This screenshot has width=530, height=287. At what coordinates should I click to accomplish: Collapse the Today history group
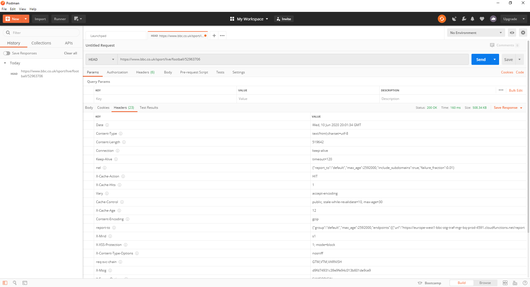click(x=5, y=63)
